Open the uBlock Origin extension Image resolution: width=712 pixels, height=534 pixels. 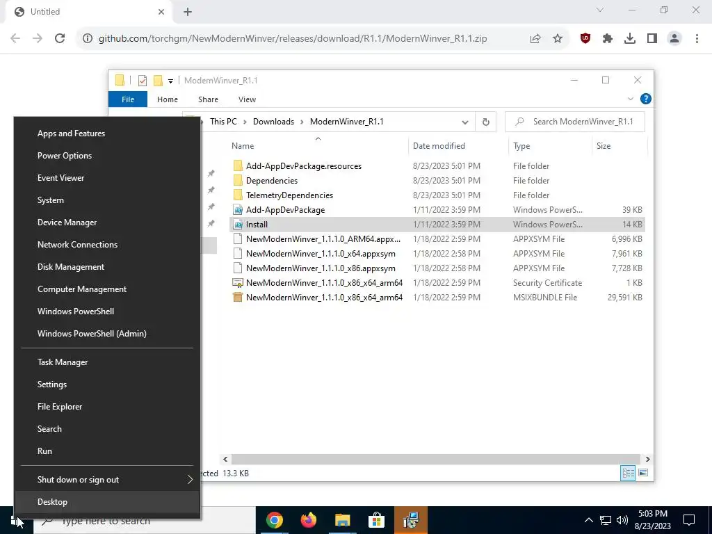point(585,39)
